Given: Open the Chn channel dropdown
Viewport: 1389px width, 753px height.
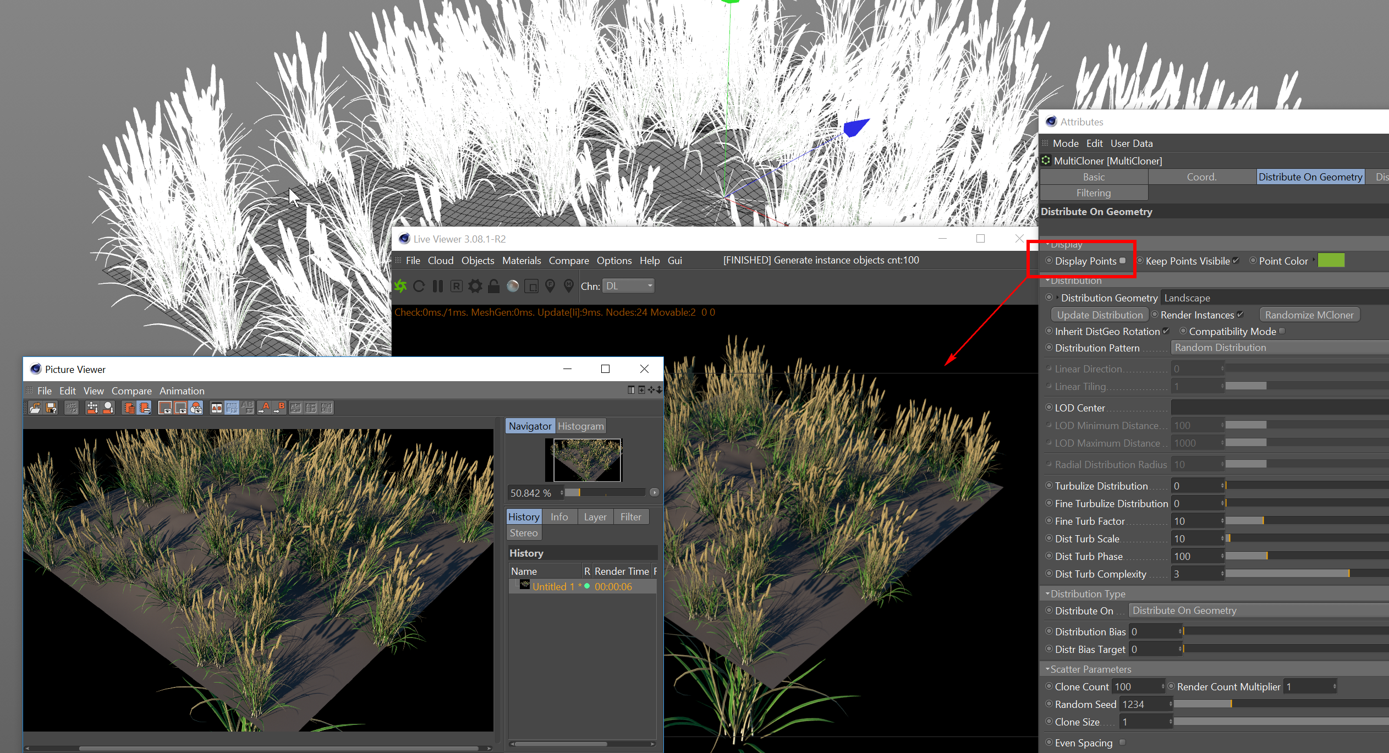Looking at the screenshot, I should [x=628, y=286].
